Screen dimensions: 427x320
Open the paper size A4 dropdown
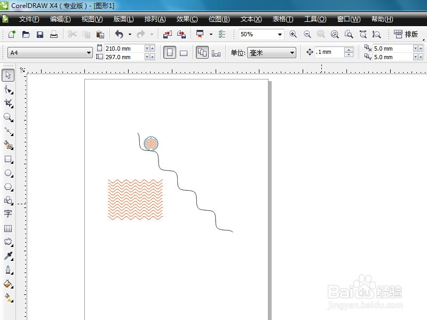pos(89,52)
